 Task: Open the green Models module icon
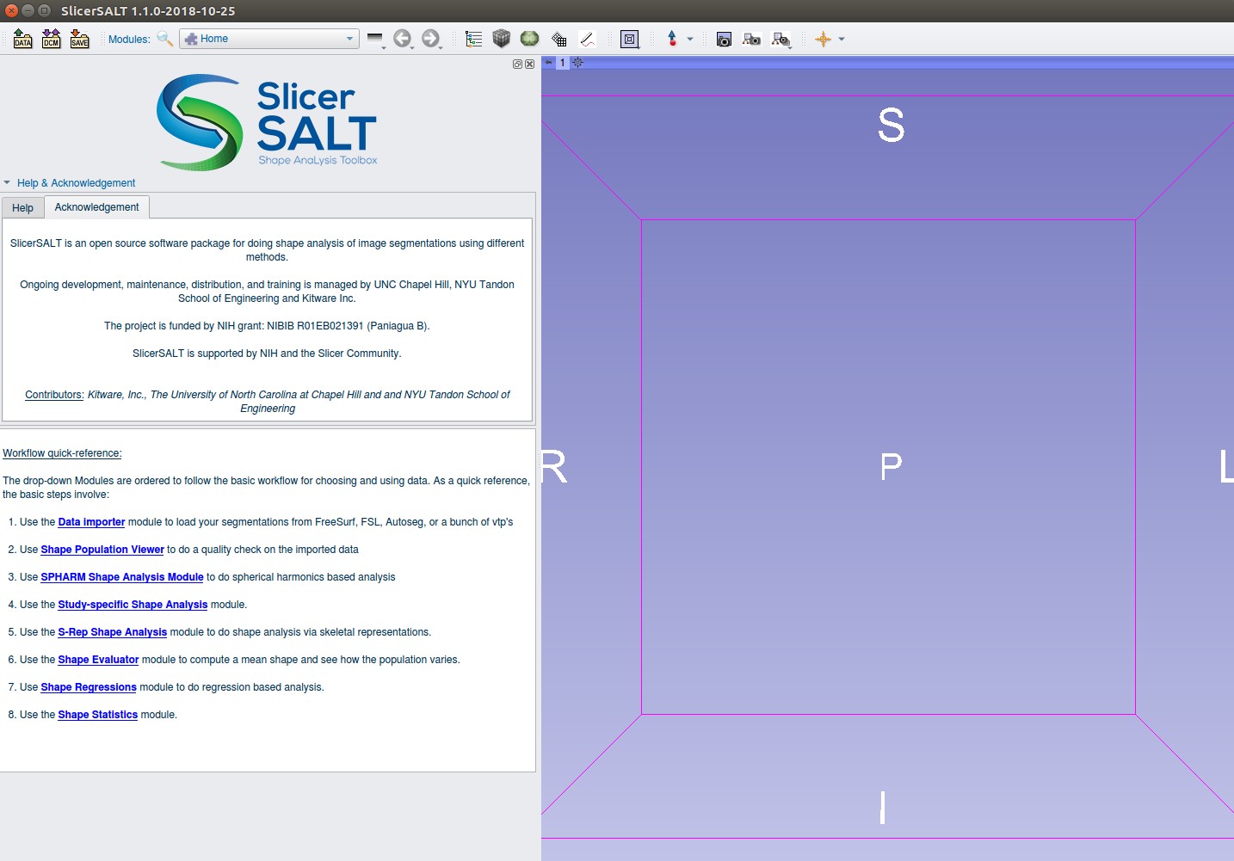point(530,39)
